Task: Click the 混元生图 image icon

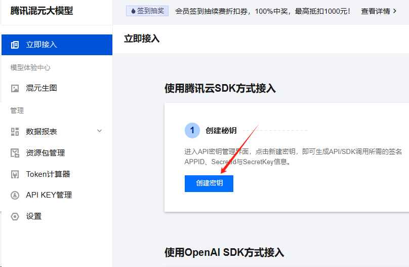Action: (15, 89)
